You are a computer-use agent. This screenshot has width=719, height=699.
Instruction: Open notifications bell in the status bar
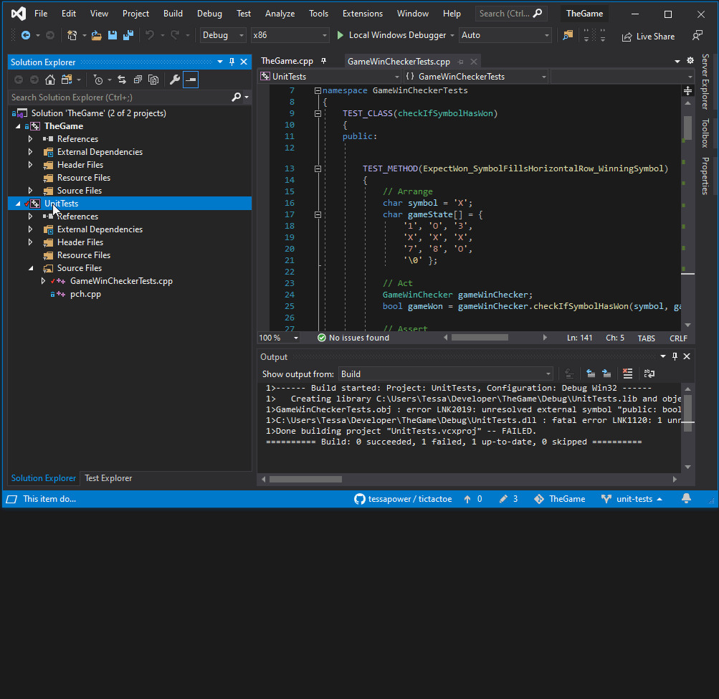point(687,498)
